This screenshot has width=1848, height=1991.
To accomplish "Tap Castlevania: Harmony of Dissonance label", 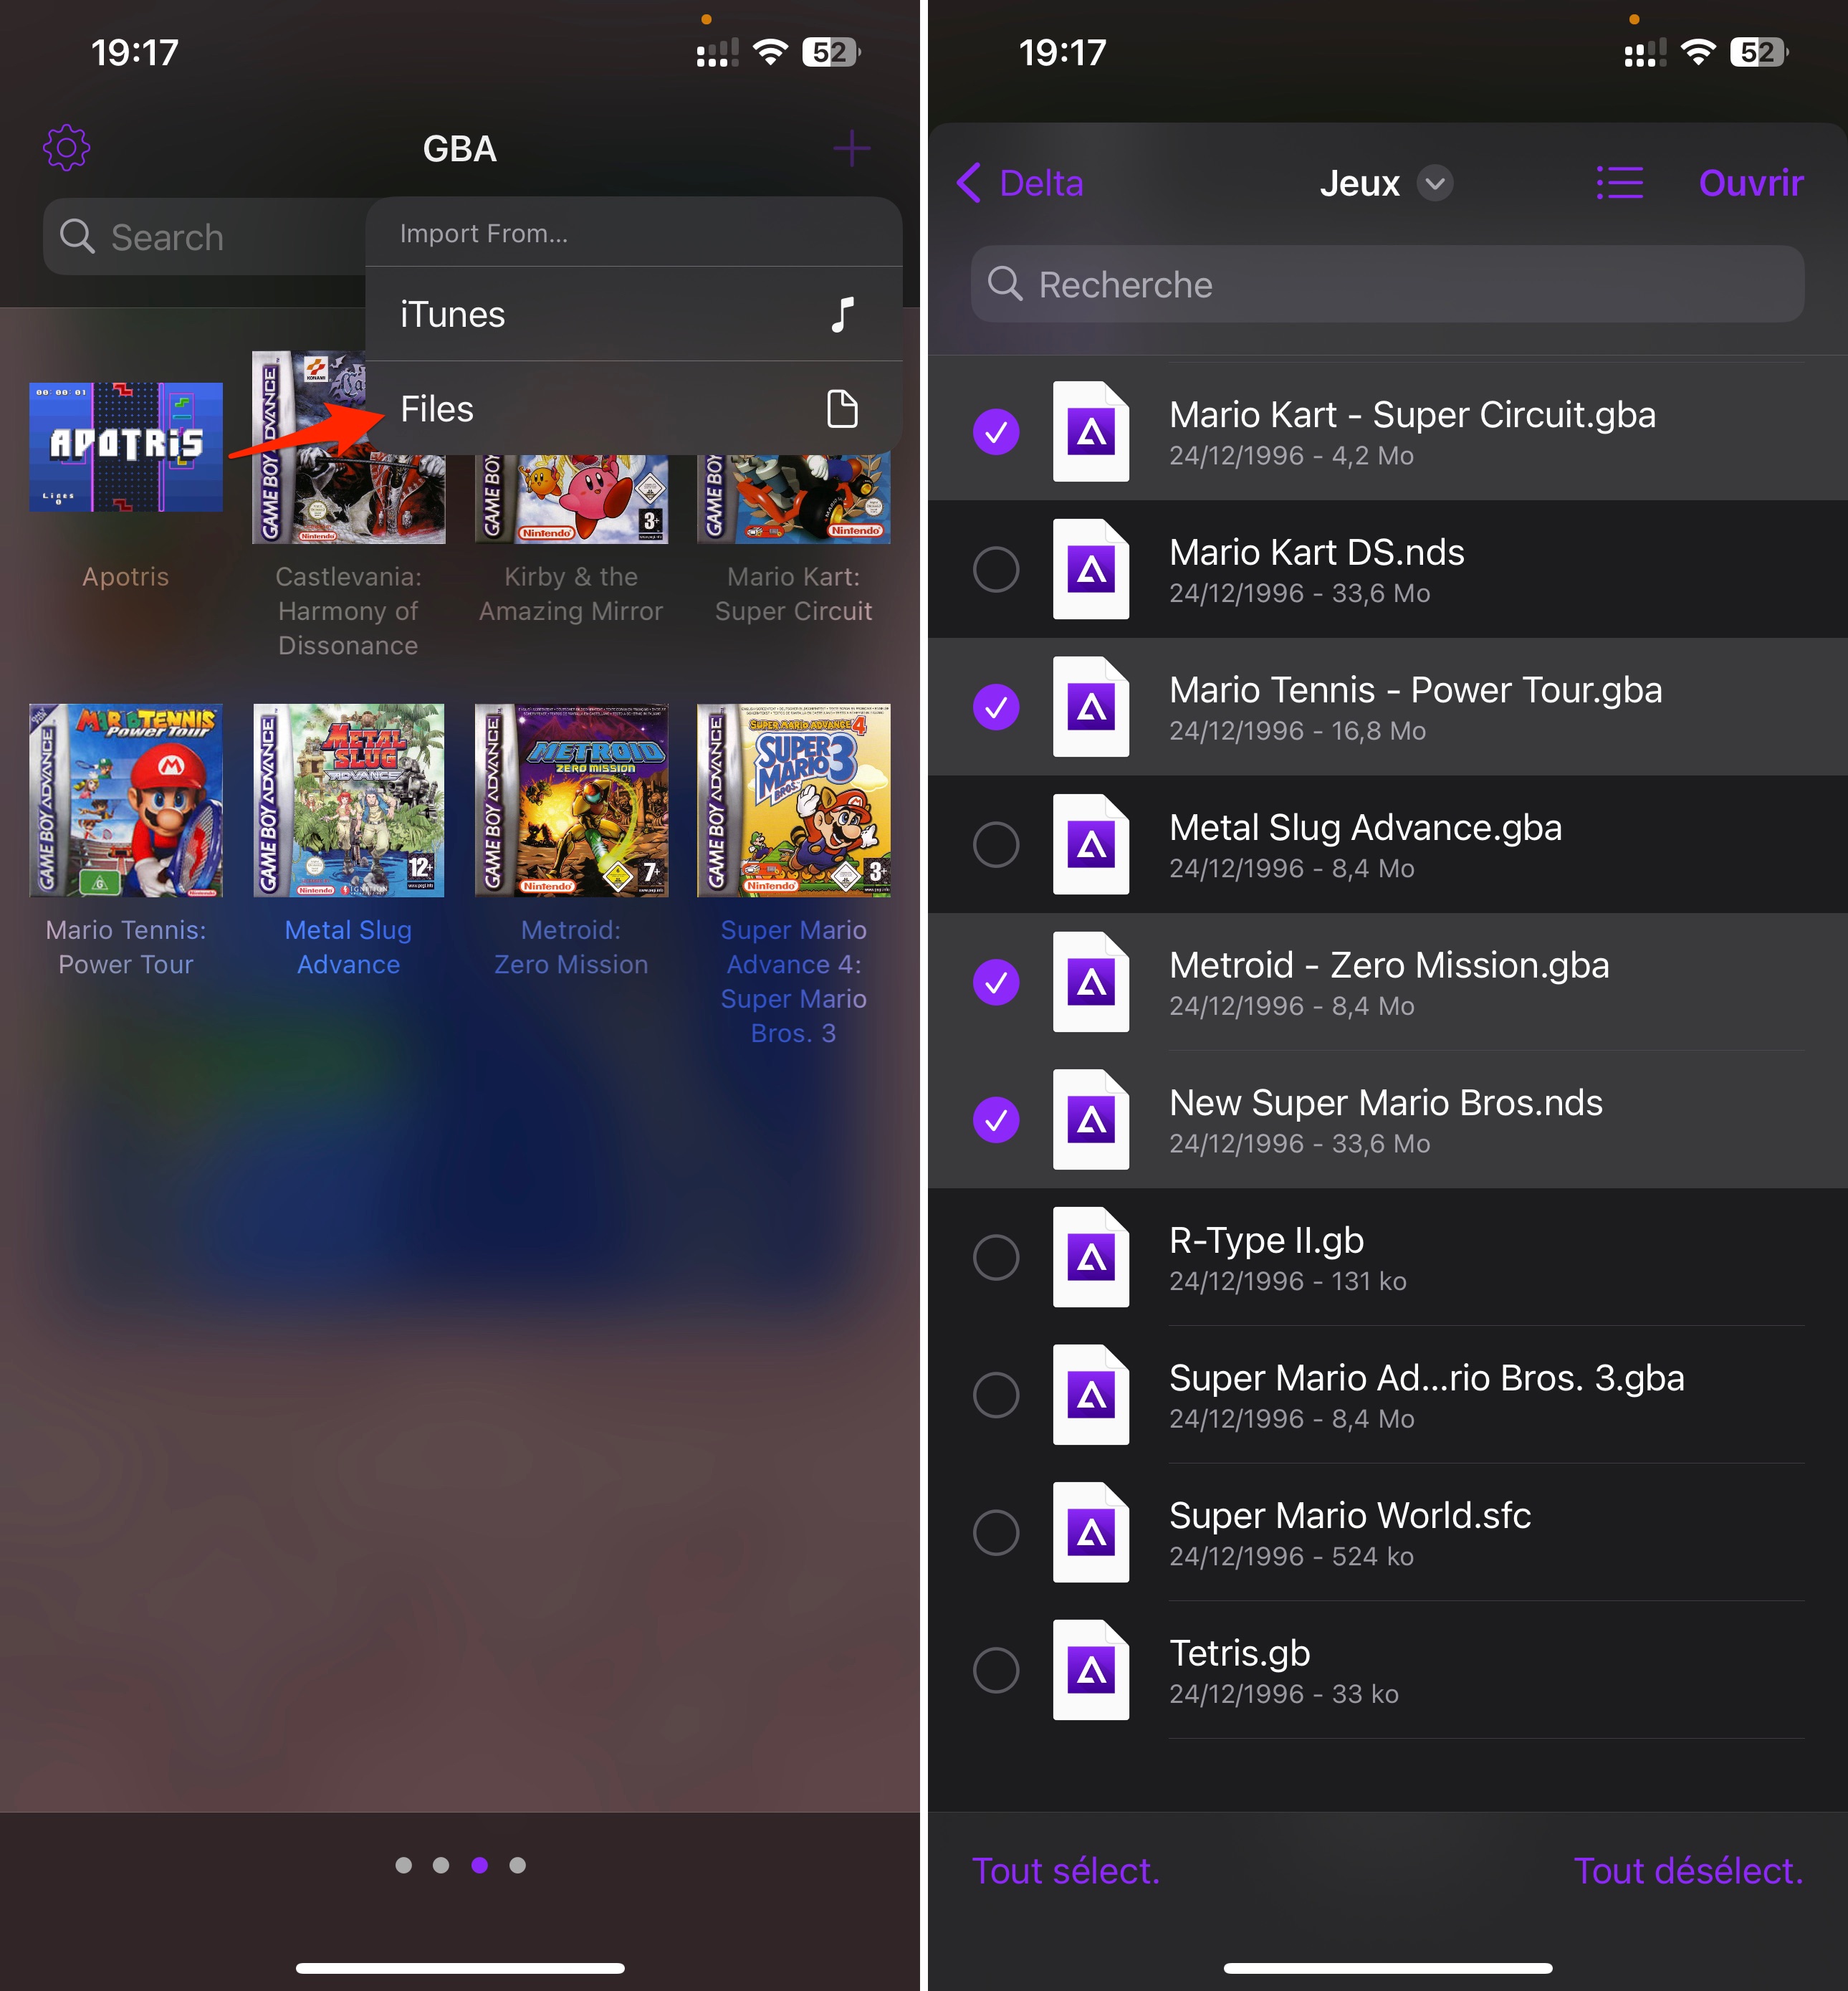I will click(348, 611).
